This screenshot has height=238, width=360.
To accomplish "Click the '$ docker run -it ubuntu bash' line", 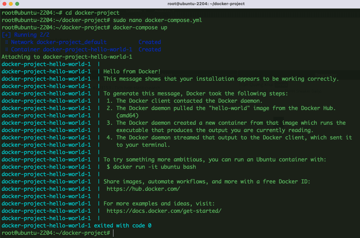I will 151,167.
